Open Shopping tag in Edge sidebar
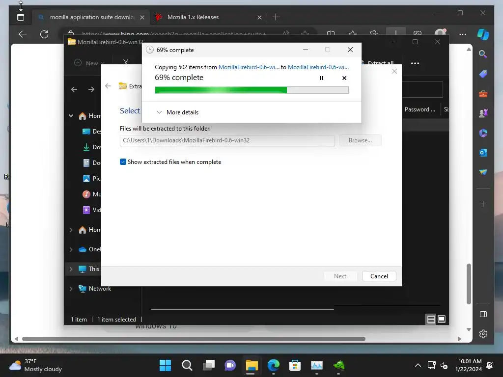The height and width of the screenshot is (377, 503). click(x=483, y=74)
